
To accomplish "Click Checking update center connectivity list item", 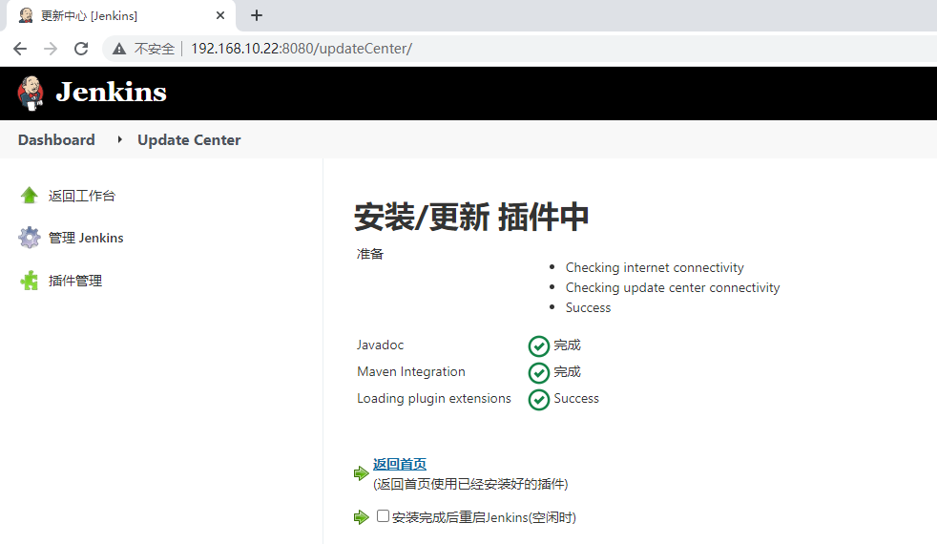I will pos(673,287).
